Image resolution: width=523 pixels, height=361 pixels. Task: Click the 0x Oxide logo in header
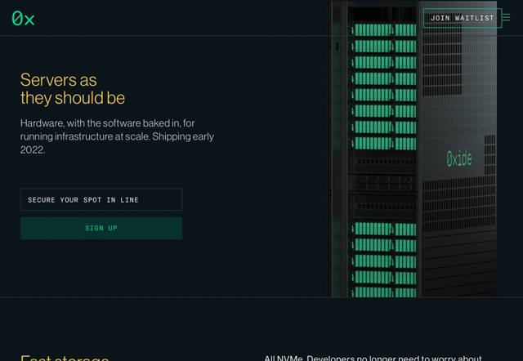tap(23, 18)
